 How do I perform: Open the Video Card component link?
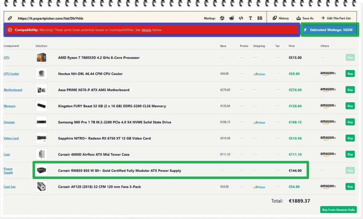(x=11, y=138)
